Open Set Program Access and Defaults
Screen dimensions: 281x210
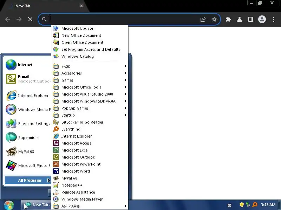[90, 49]
